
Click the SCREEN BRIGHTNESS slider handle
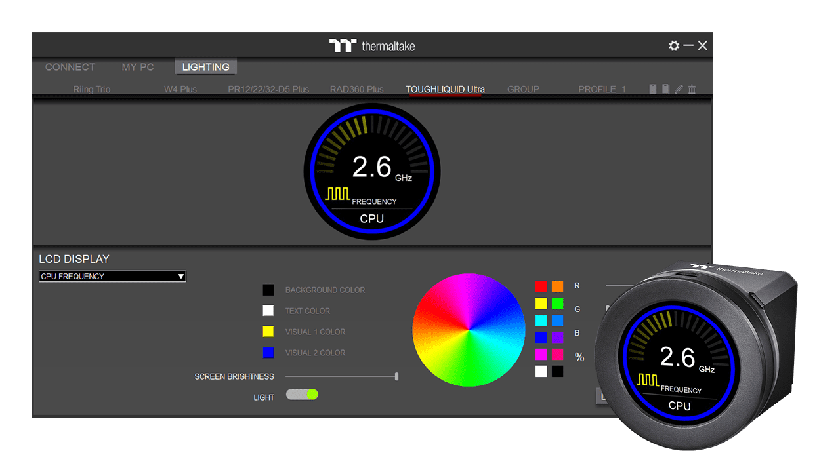click(x=397, y=376)
